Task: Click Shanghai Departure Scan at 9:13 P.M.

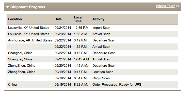Action: point(92,53)
